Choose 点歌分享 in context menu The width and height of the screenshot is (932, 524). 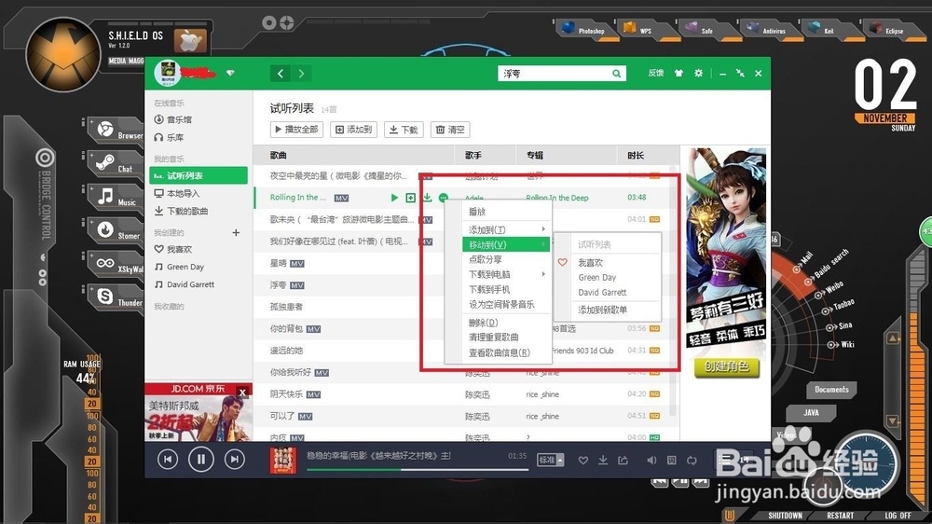[506, 259]
